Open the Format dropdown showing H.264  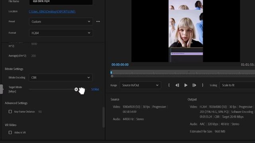pos(61,33)
